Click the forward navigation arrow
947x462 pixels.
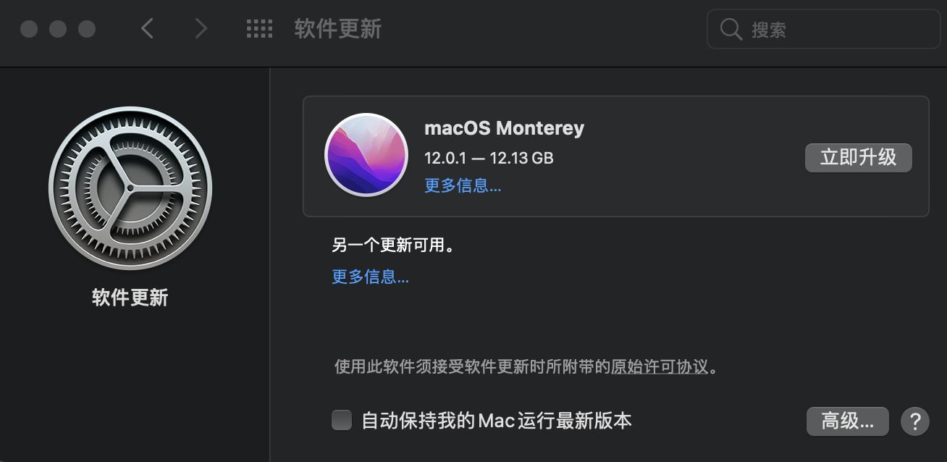coord(201,29)
